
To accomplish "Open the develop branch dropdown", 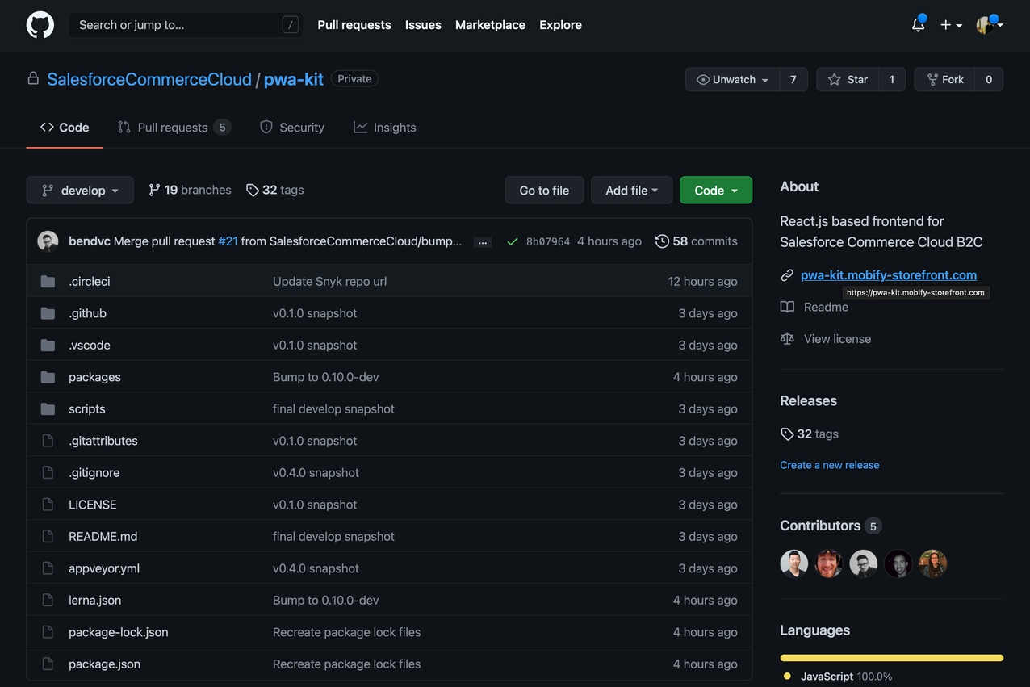I will [80, 191].
